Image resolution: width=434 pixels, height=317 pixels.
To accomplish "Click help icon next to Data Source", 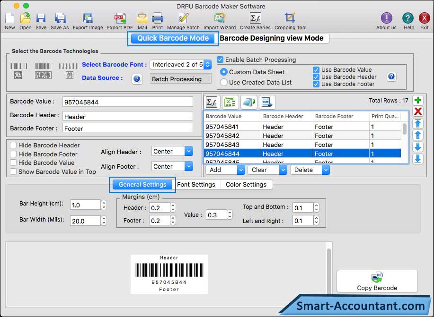I will [137, 79].
